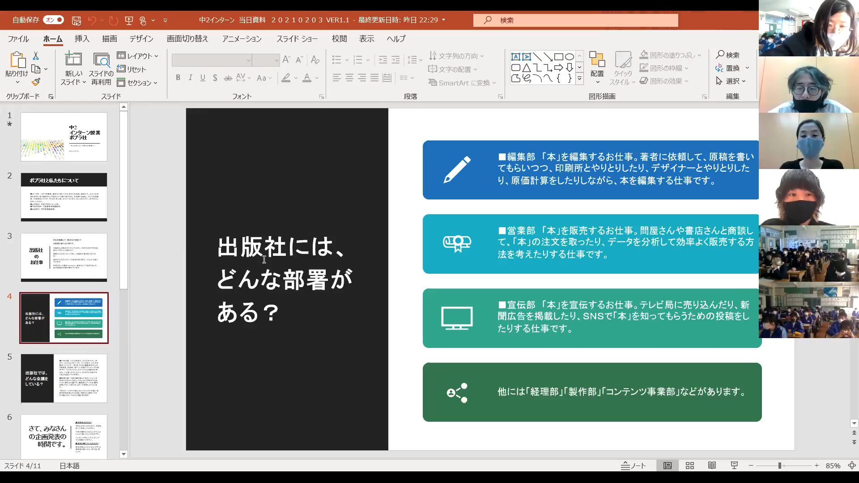Open 図形の塗りつぶし dropdown
859x483 pixels.
[x=670, y=55]
